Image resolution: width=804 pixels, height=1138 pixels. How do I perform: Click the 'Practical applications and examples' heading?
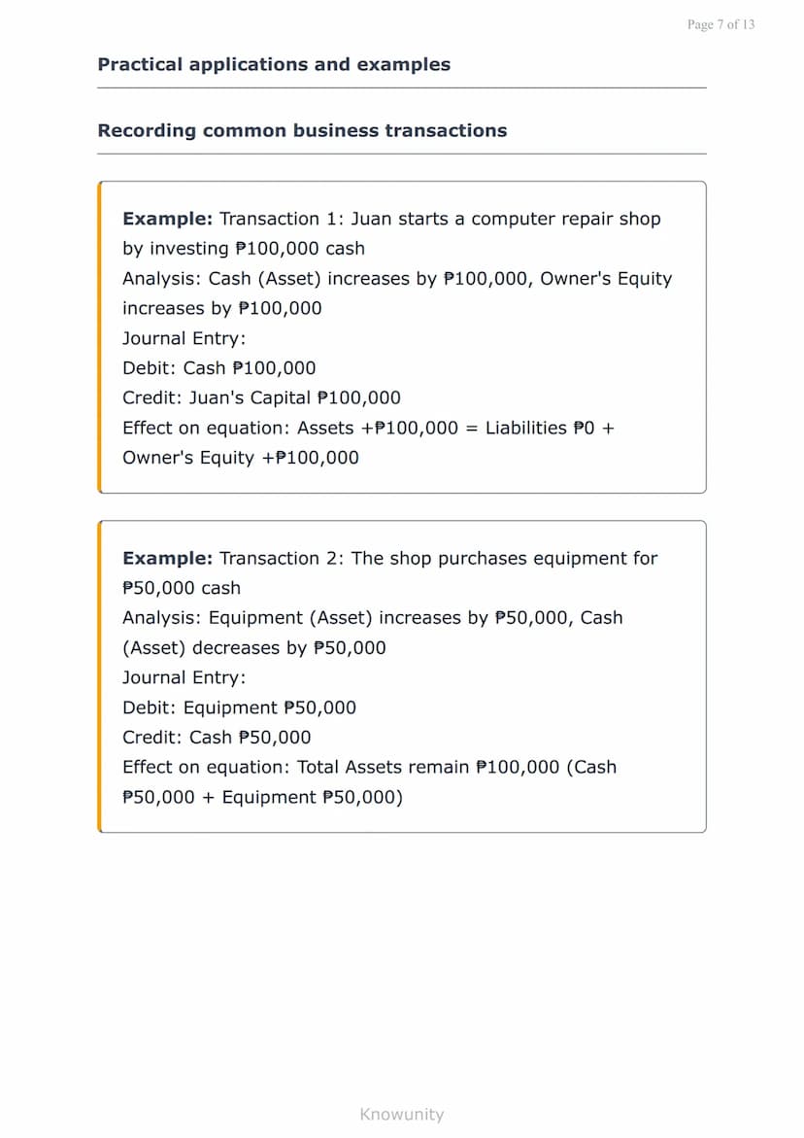click(x=274, y=64)
